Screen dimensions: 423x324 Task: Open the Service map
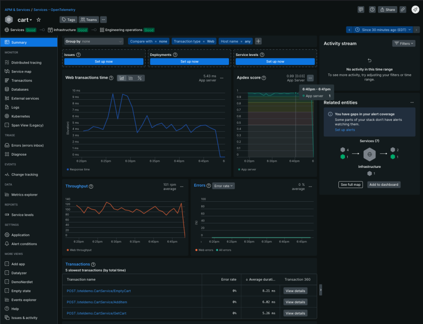point(23,71)
